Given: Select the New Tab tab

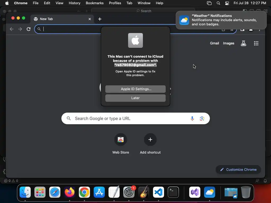Looking at the screenshot, I should (x=62, y=19).
